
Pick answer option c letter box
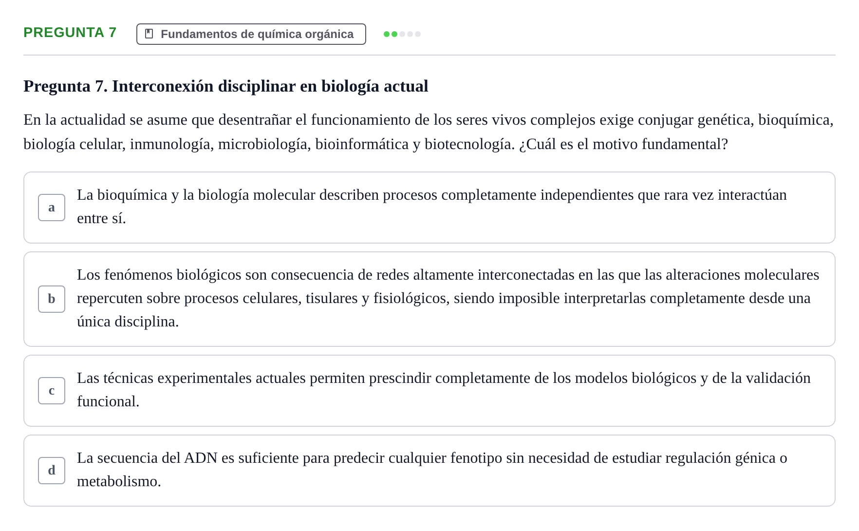click(52, 391)
